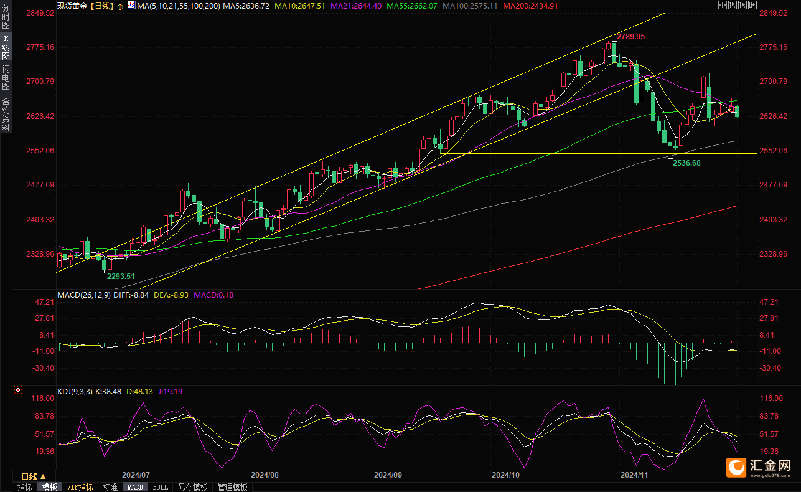
Task: Click the MACD:0.18 value label
Action: (213, 295)
